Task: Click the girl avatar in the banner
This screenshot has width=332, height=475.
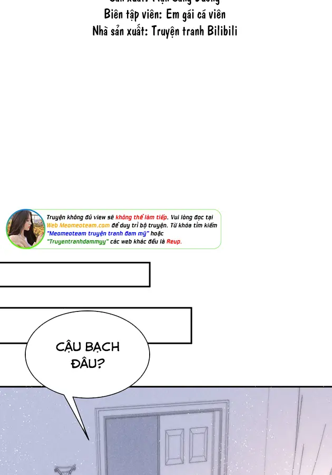Action: (x=25, y=229)
